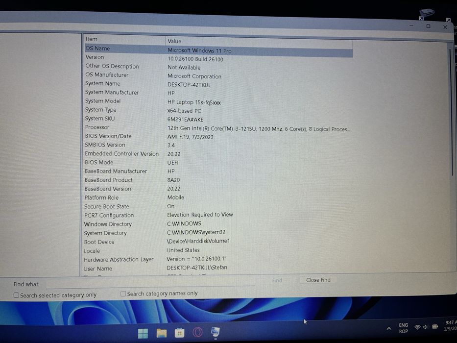Select the Other OS Description row
This screenshot has width=457, height=343.
218,67
